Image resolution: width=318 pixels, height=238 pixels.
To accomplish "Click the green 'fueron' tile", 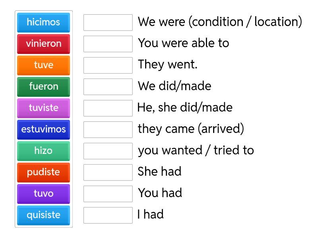I will pyautogui.click(x=43, y=86).
